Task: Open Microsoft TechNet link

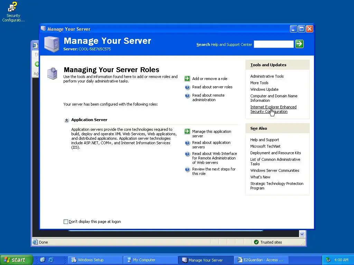Action: pos(265,146)
